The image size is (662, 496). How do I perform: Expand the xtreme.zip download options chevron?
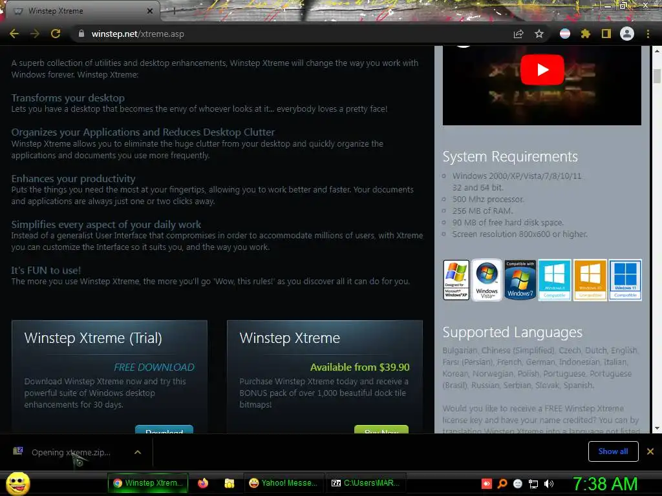(138, 452)
